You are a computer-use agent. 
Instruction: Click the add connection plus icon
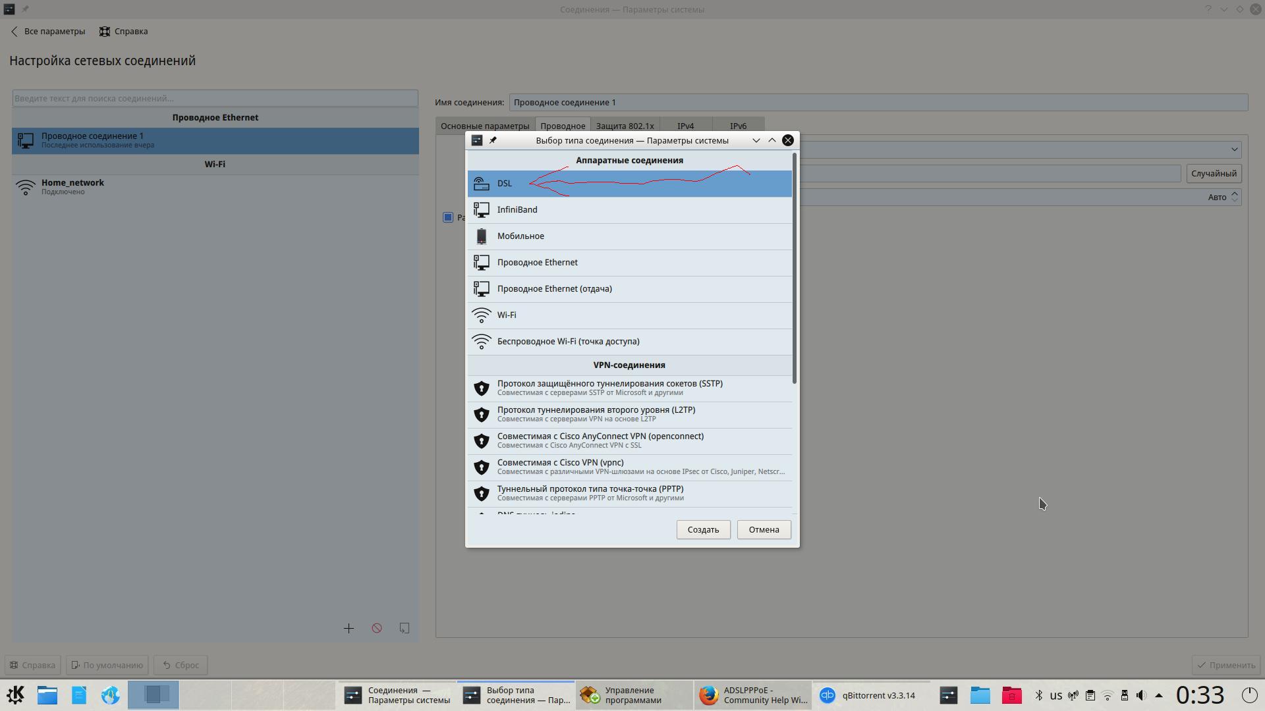(349, 628)
